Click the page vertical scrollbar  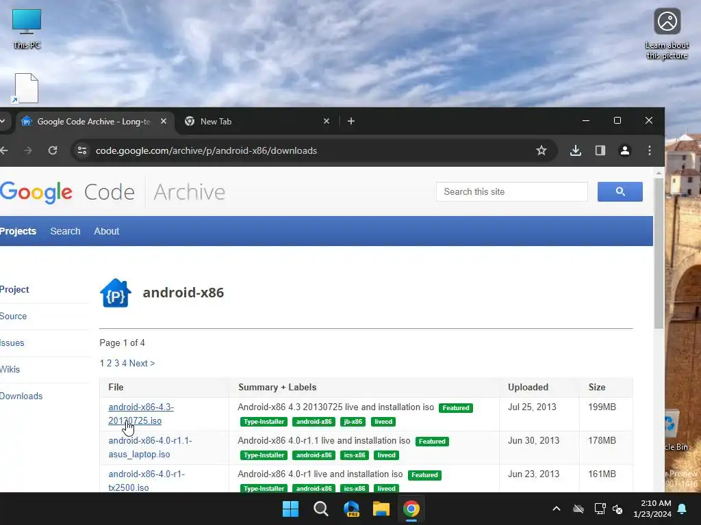659,254
